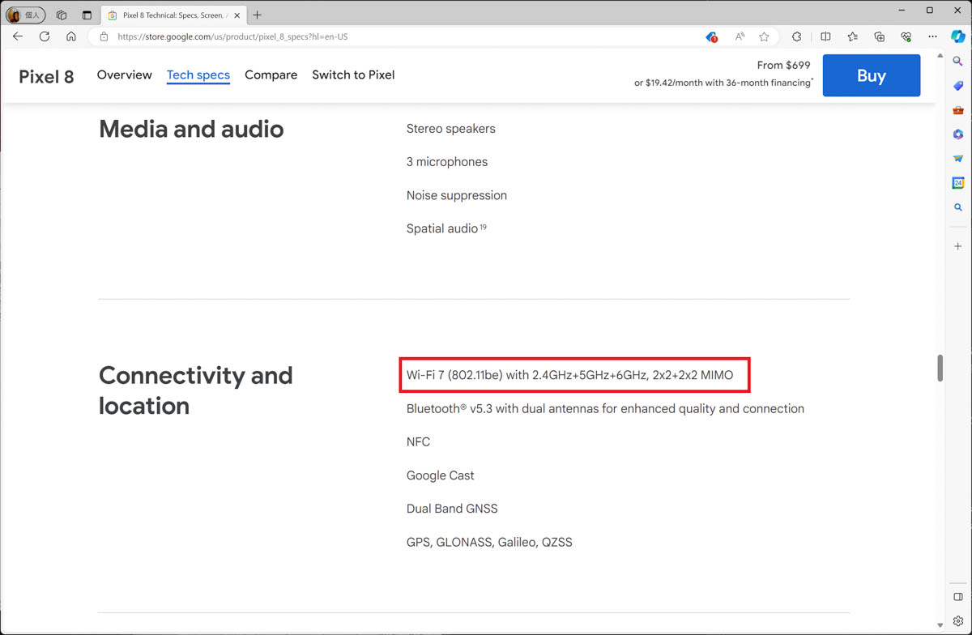The height and width of the screenshot is (635, 972).
Task: Open the shopping coupons tag in address bar
Action: (x=711, y=36)
